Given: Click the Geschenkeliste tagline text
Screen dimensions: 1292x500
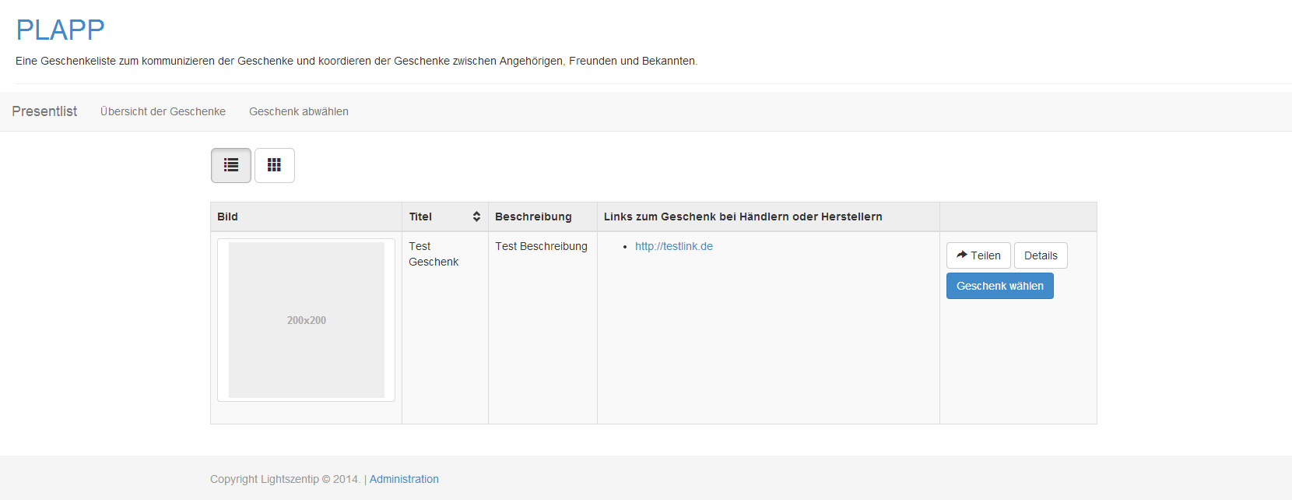Looking at the screenshot, I should pyautogui.click(x=356, y=61).
